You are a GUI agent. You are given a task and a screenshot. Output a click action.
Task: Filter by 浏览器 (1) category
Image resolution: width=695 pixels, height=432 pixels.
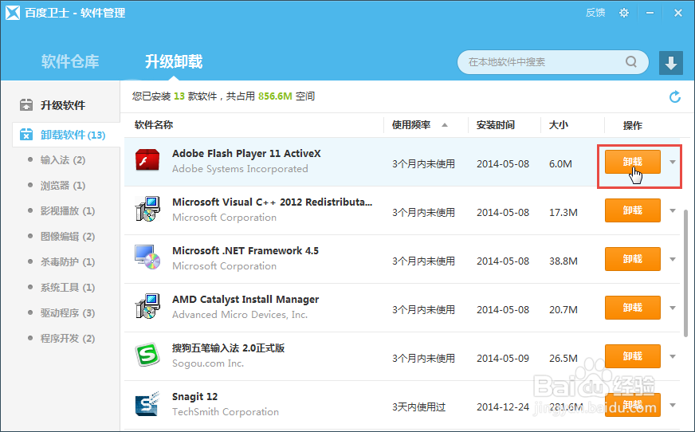tap(62, 186)
